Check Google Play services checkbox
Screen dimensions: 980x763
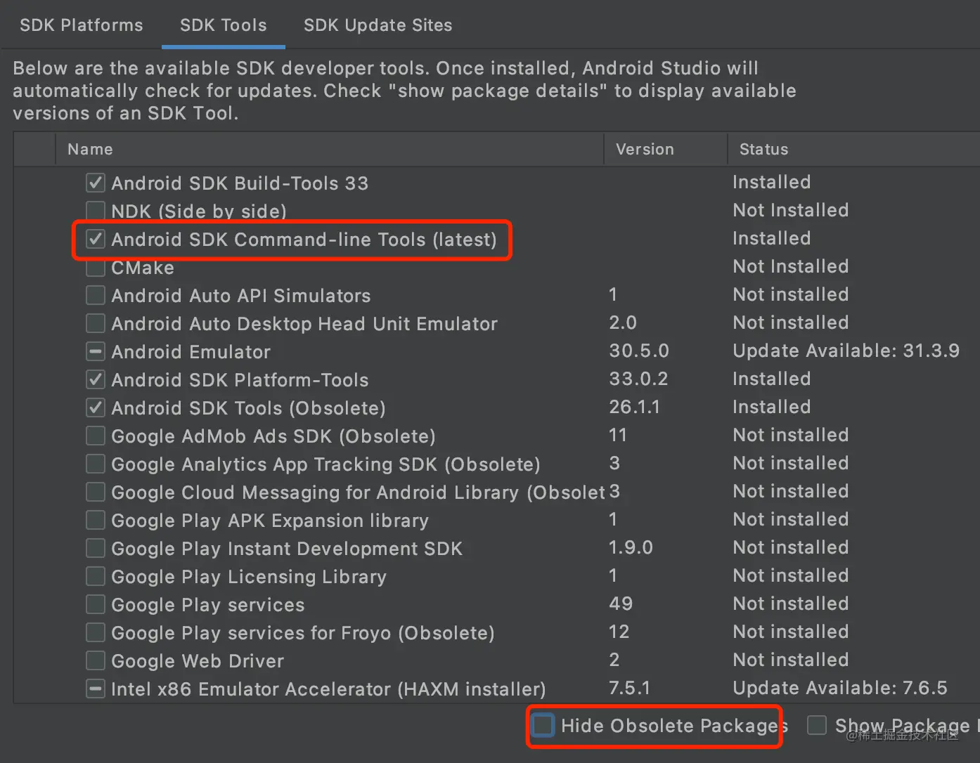click(x=96, y=604)
